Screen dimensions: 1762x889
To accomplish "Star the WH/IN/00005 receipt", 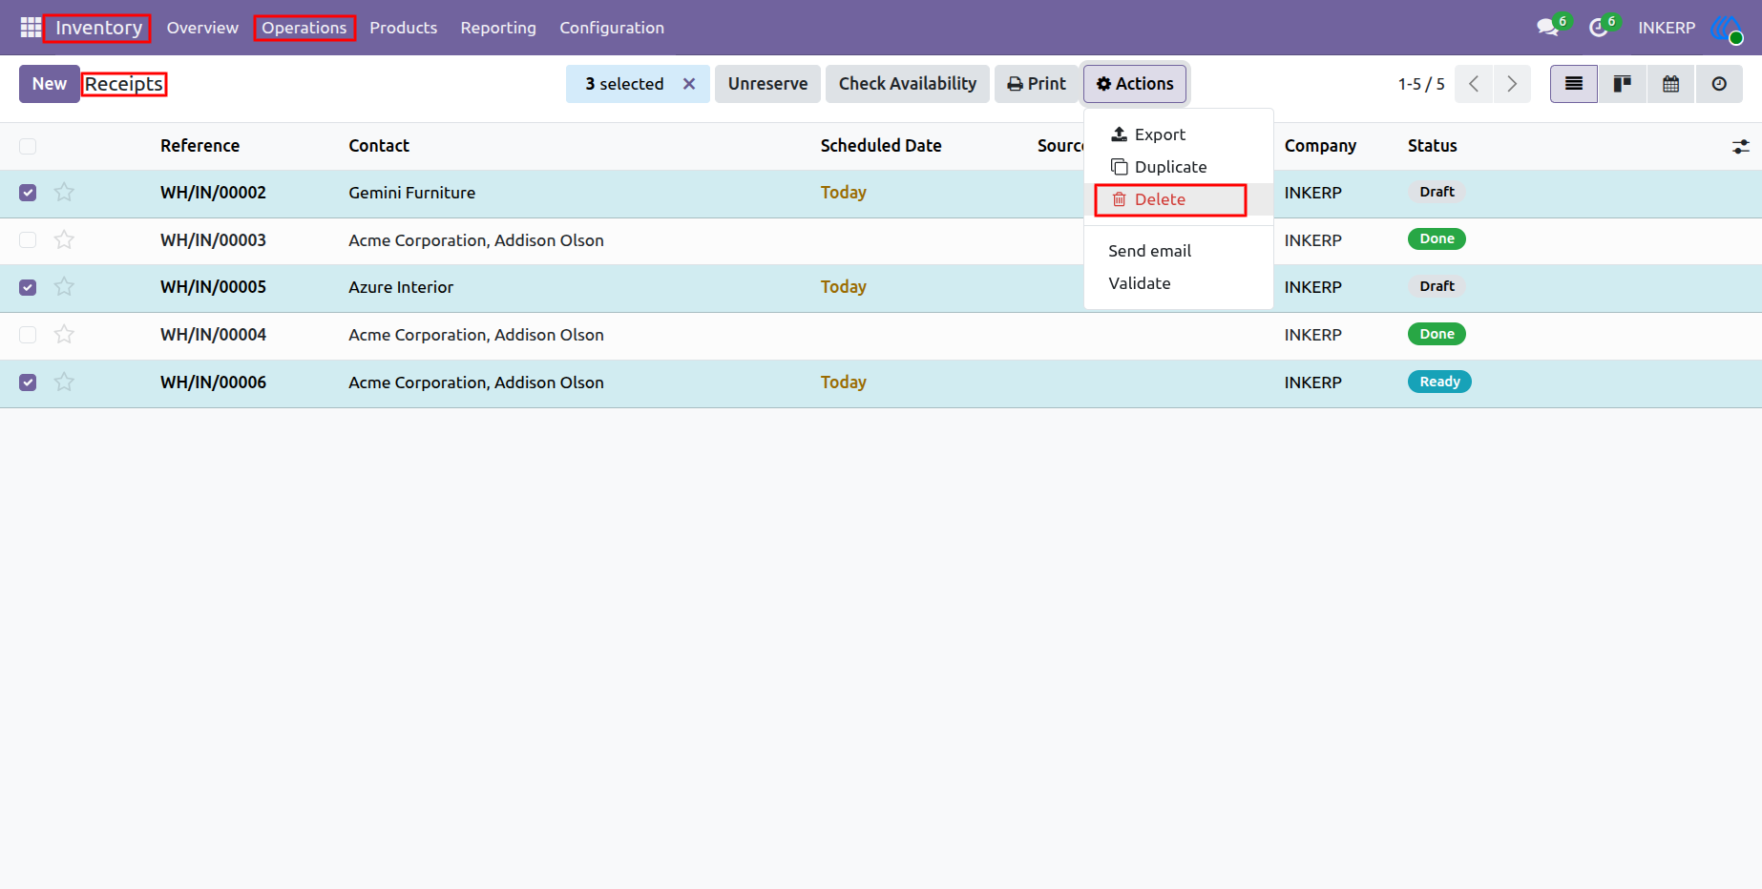I will (64, 287).
